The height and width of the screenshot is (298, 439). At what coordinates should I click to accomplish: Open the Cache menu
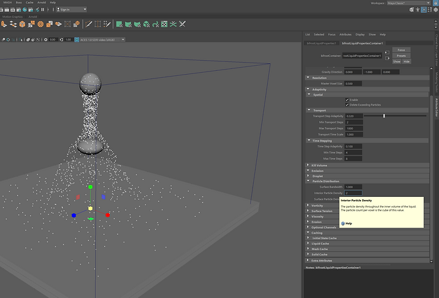(30, 3)
